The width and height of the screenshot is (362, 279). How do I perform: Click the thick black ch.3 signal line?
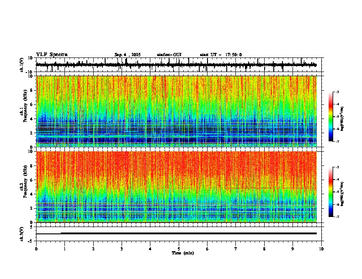pyautogui.click(x=189, y=233)
